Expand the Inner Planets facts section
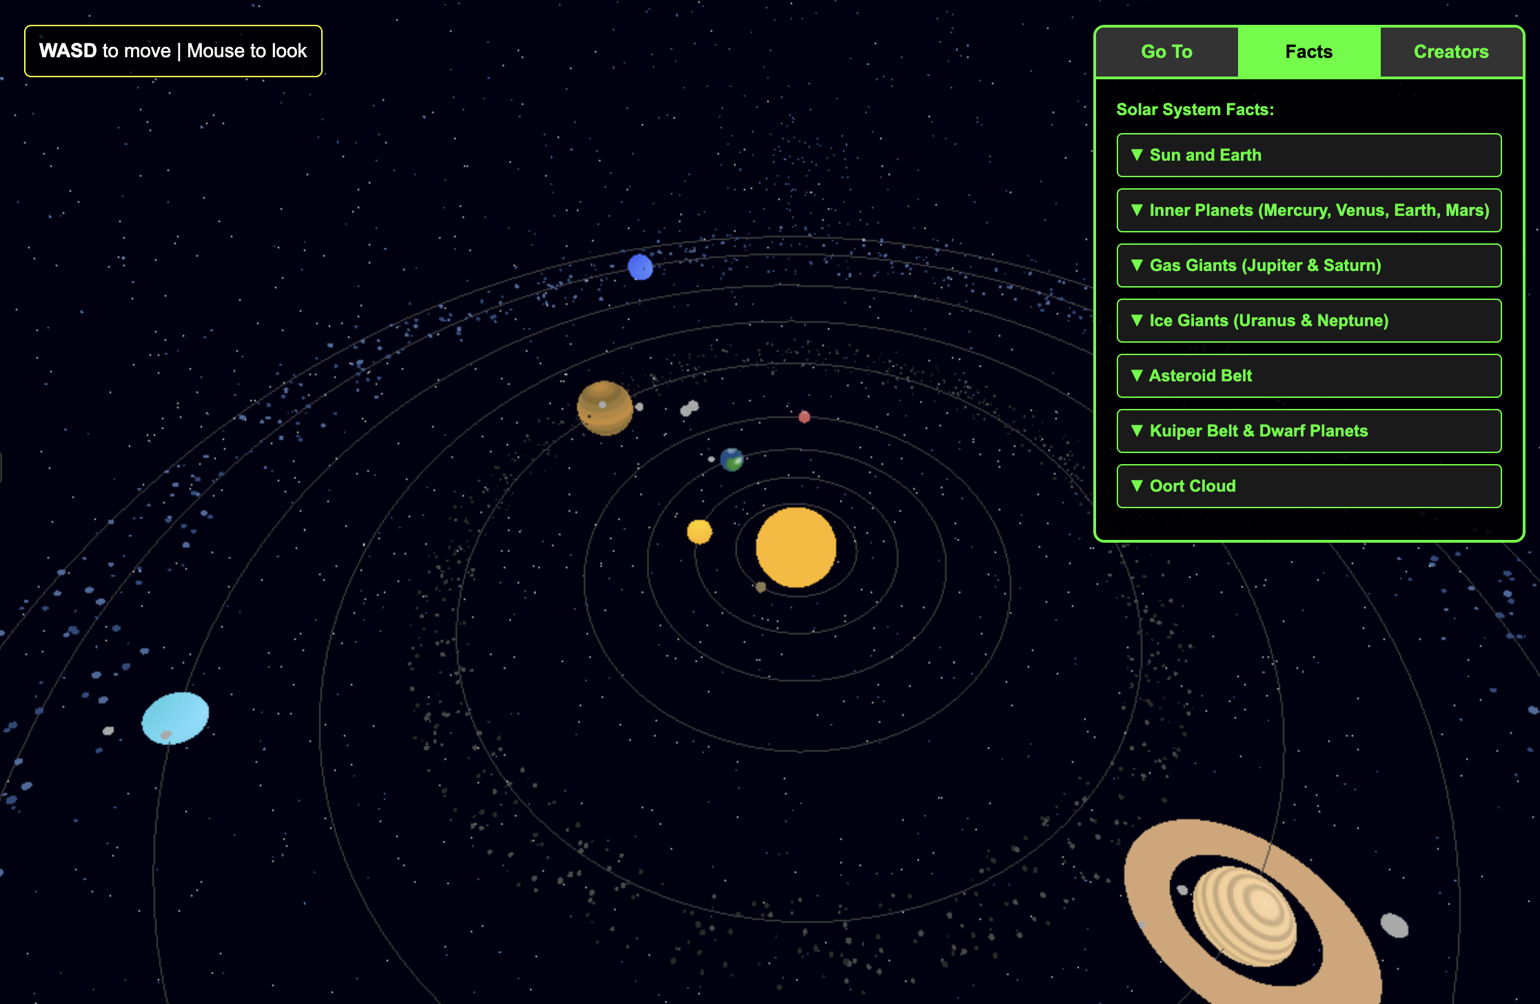 1309,210
